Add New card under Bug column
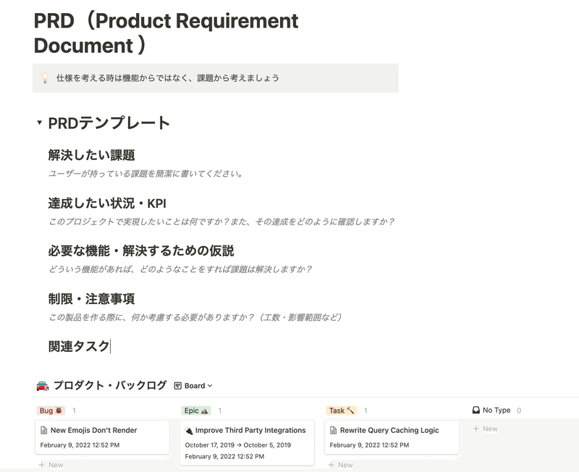Viewport: 579px width, 472px height. click(x=51, y=465)
